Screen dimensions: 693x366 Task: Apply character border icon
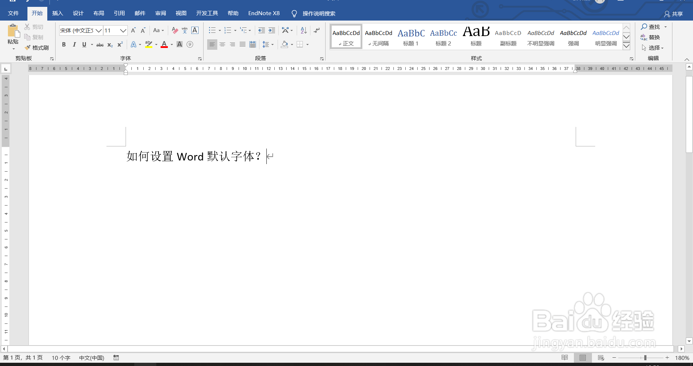[195, 30]
